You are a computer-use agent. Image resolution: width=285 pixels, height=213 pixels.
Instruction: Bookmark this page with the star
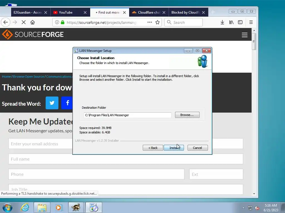(x=158, y=22)
